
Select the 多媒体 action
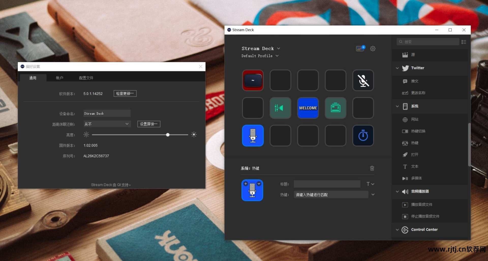[430, 178]
